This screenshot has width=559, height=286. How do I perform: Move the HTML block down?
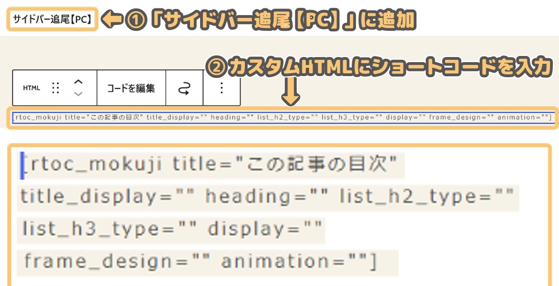coord(78,94)
